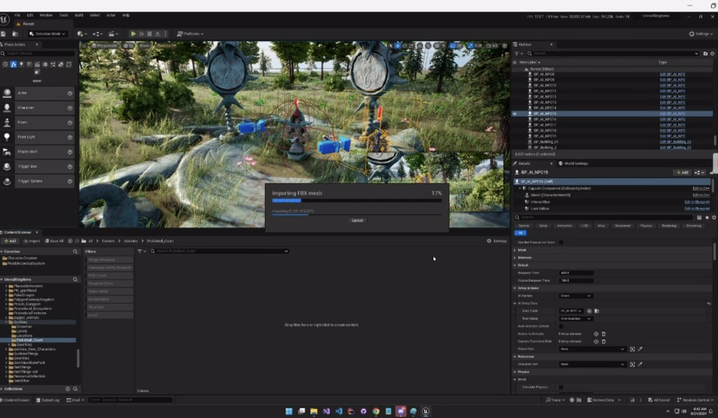Collapse the Default section in Details
The image size is (718, 418).
(x=515, y=265)
